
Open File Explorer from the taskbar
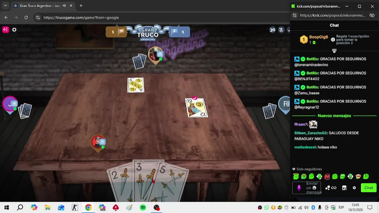tap(48, 207)
